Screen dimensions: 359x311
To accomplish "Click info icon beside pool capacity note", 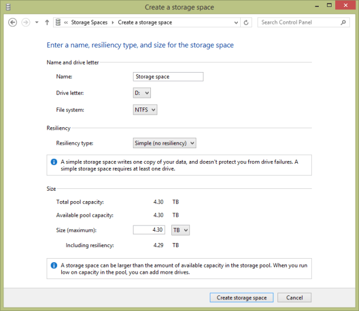I will [54, 266].
